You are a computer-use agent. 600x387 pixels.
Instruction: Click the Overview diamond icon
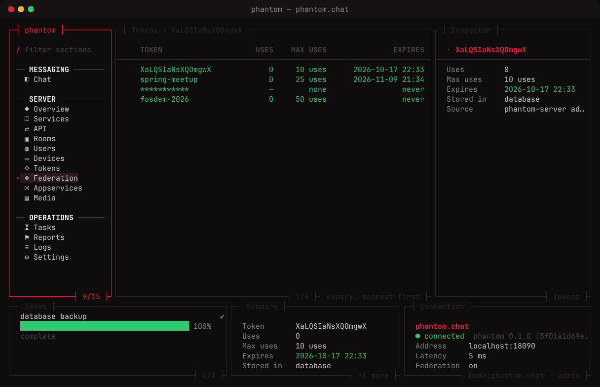click(27, 109)
